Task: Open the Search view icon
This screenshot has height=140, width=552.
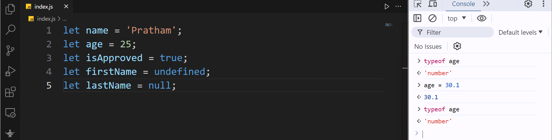Action: 10,30
